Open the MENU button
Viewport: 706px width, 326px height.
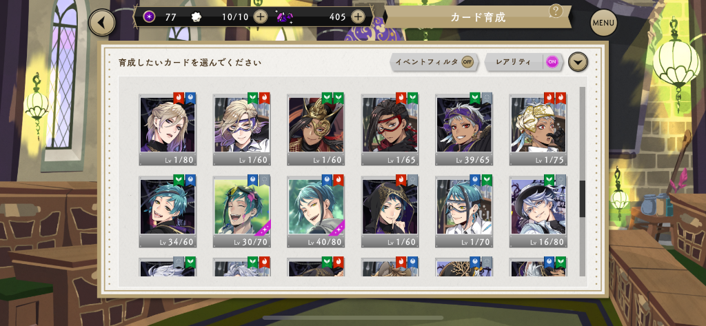pos(603,23)
